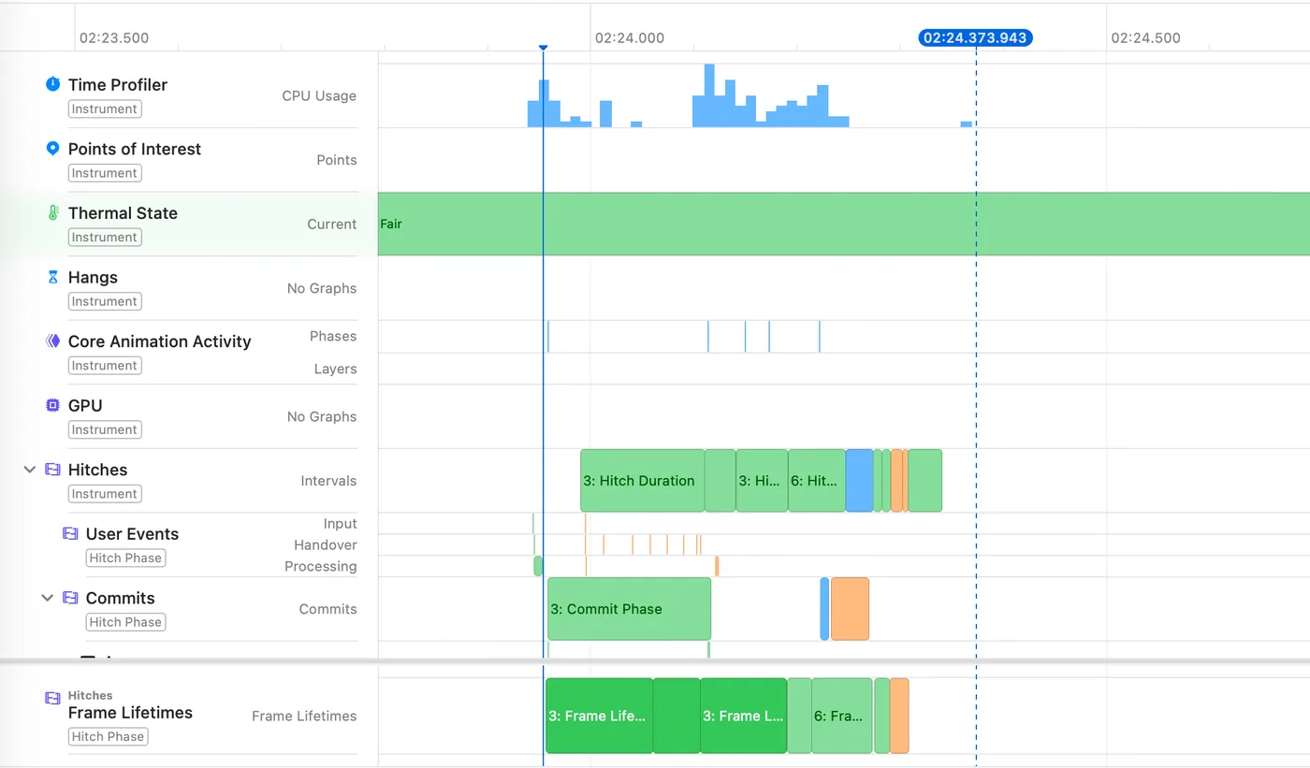Select the "6: Fra…" frame lifetime block
Image resolution: width=1310 pixels, height=768 pixels.
coord(841,716)
